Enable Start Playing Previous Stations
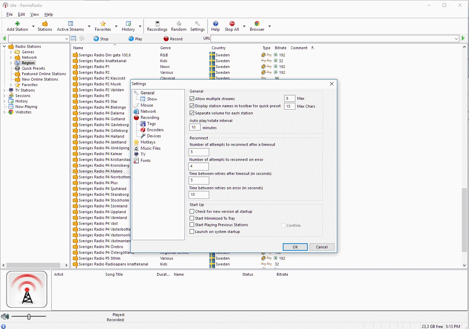Screen dimensions: 469x329 [192, 225]
